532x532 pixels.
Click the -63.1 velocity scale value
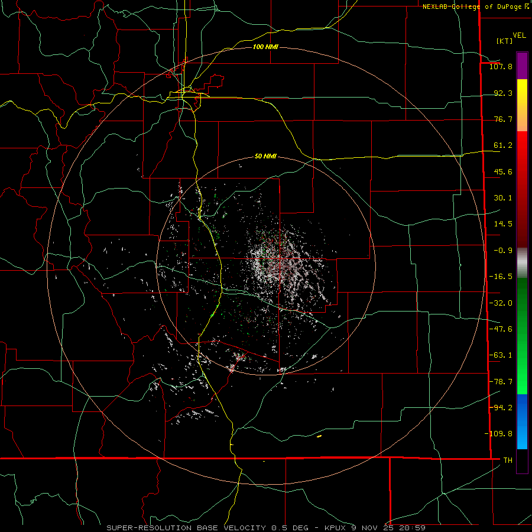501,355
